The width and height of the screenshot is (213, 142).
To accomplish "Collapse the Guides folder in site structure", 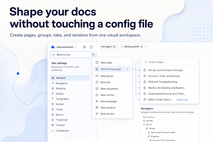I will tap(147, 129).
